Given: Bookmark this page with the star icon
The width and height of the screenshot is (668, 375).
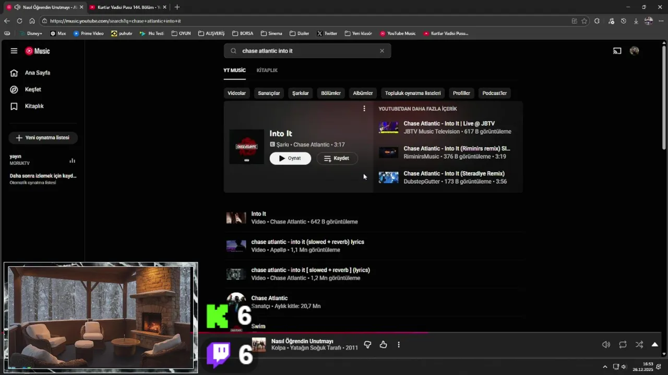Looking at the screenshot, I should pos(584,21).
